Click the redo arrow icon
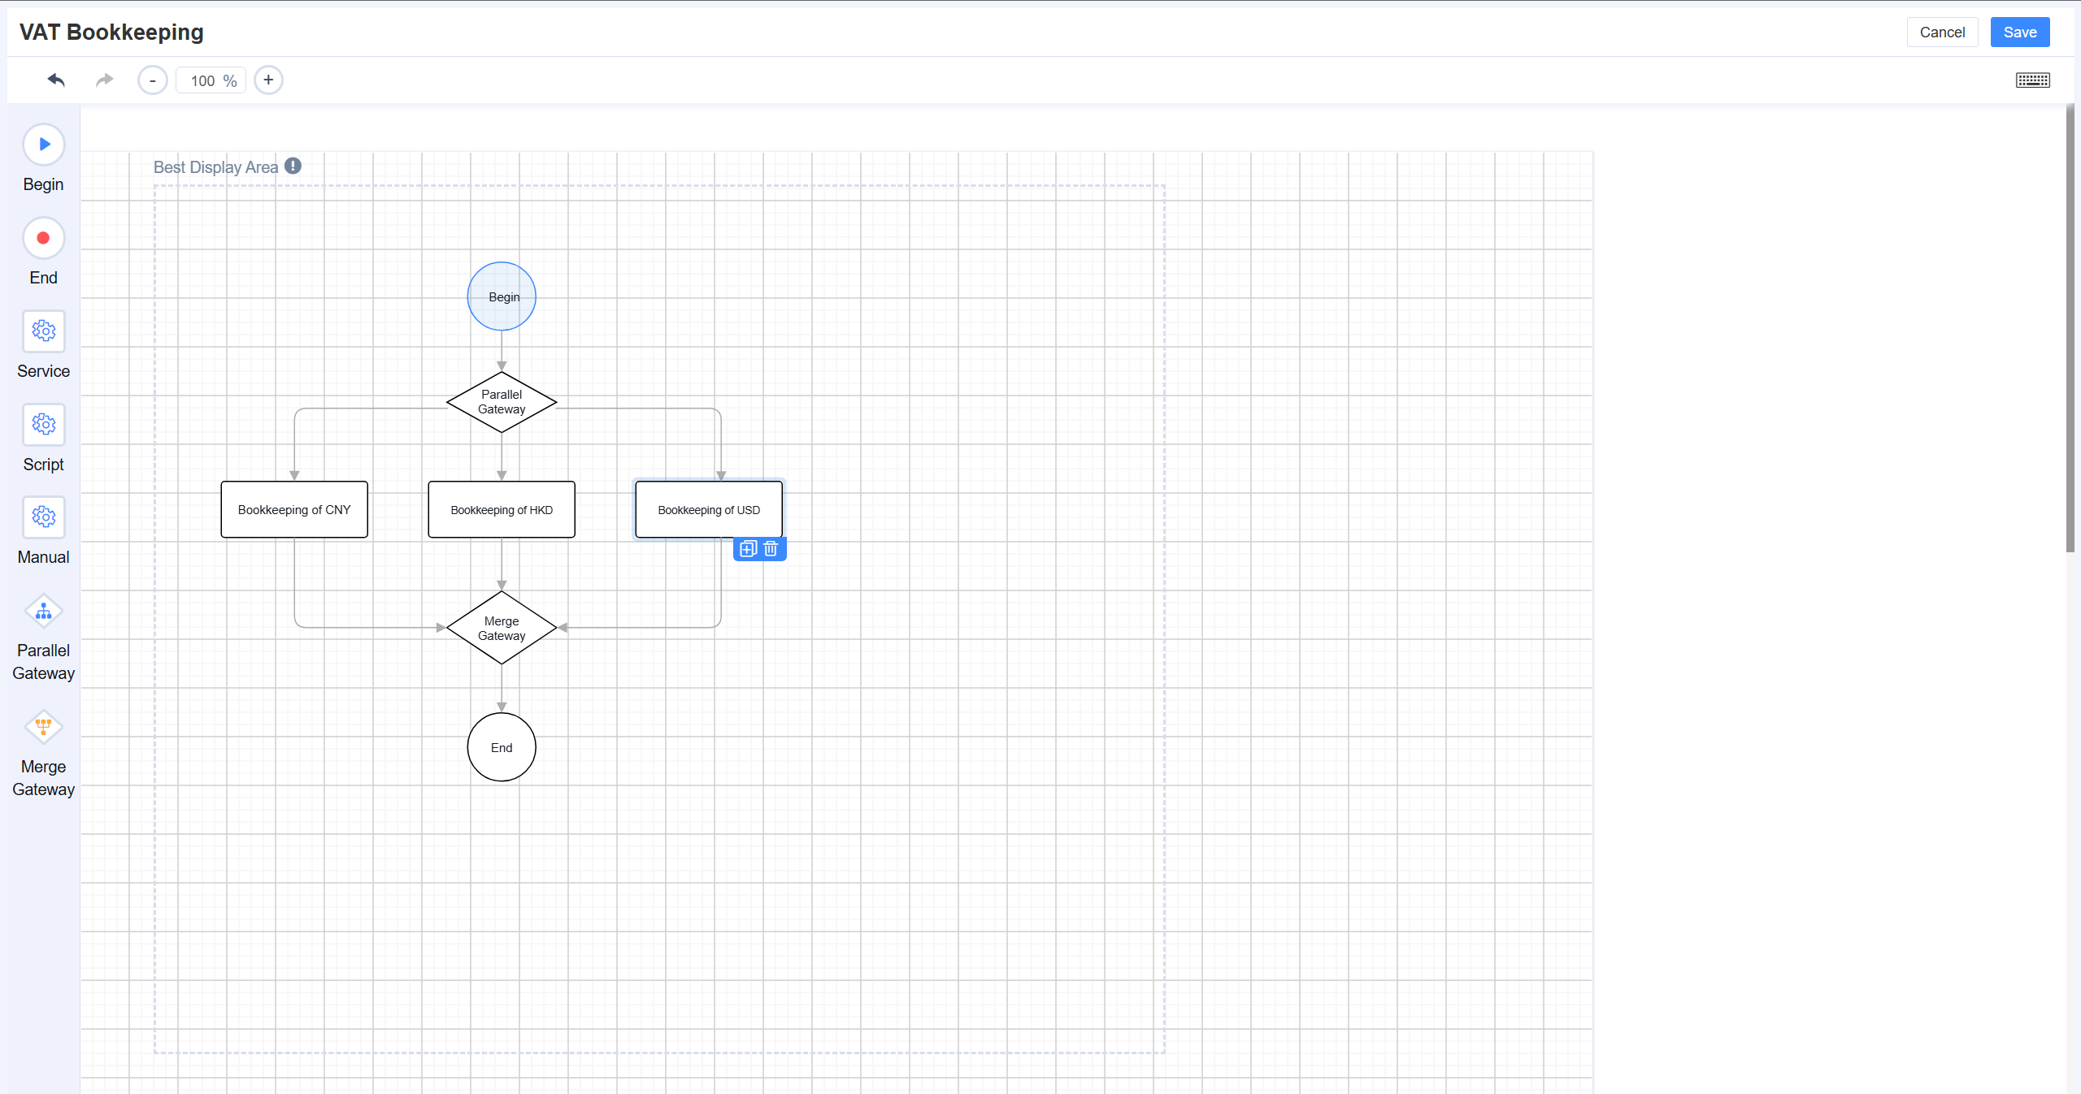 (104, 80)
